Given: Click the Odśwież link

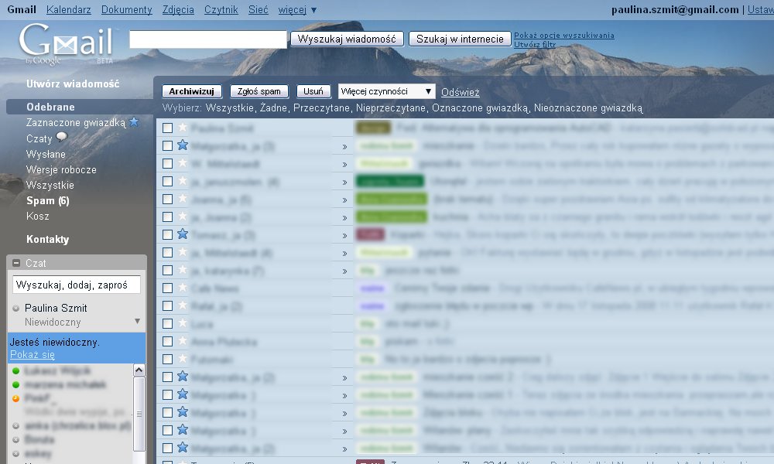Looking at the screenshot, I should tap(461, 92).
